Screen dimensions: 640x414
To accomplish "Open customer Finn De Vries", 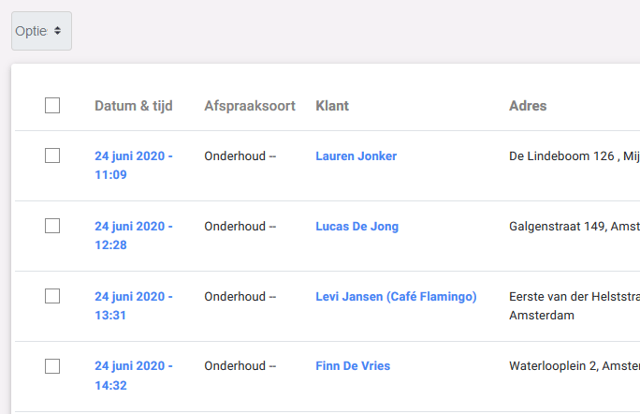I will coord(353,366).
